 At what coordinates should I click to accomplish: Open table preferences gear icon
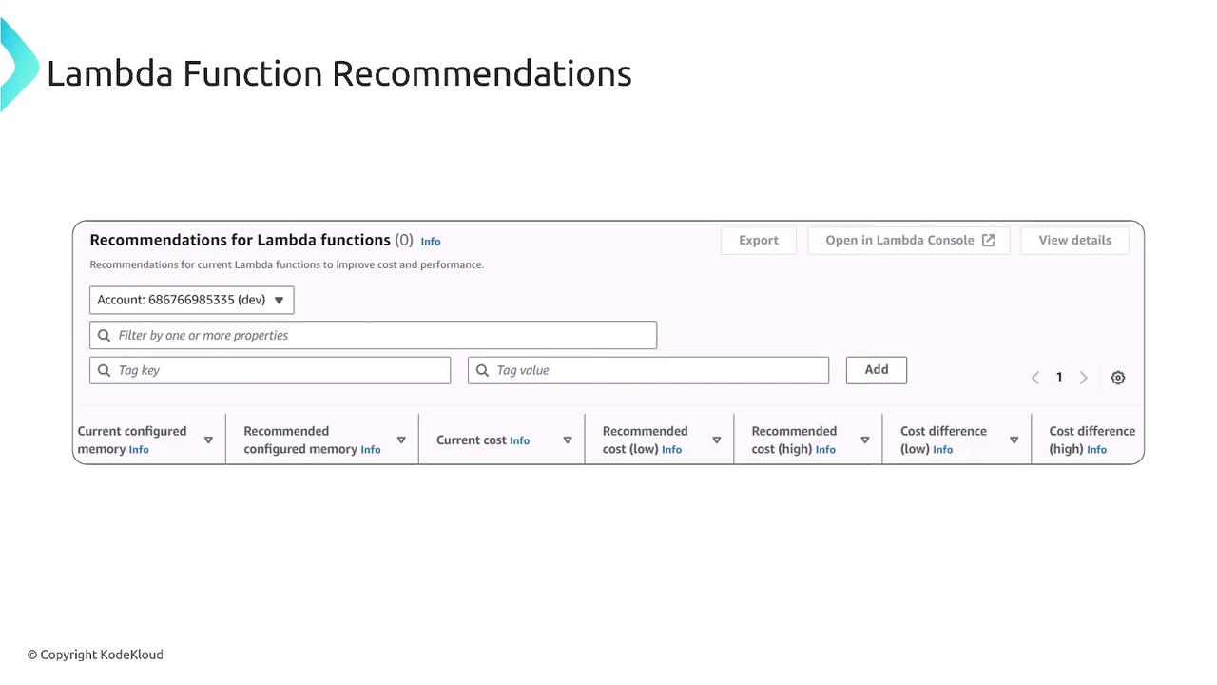pos(1118,378)
